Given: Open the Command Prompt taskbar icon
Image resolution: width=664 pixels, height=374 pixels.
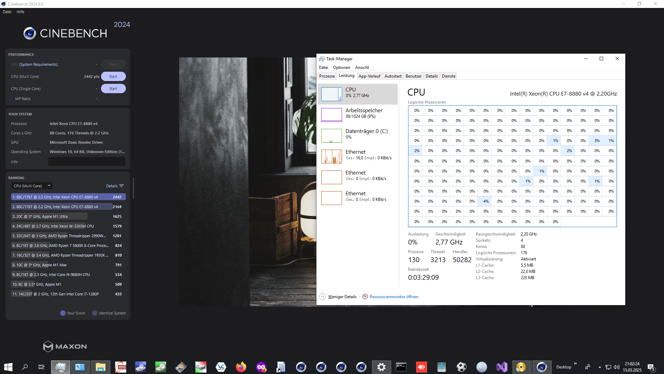Looking at the screenshot, I should coord(401,367).
